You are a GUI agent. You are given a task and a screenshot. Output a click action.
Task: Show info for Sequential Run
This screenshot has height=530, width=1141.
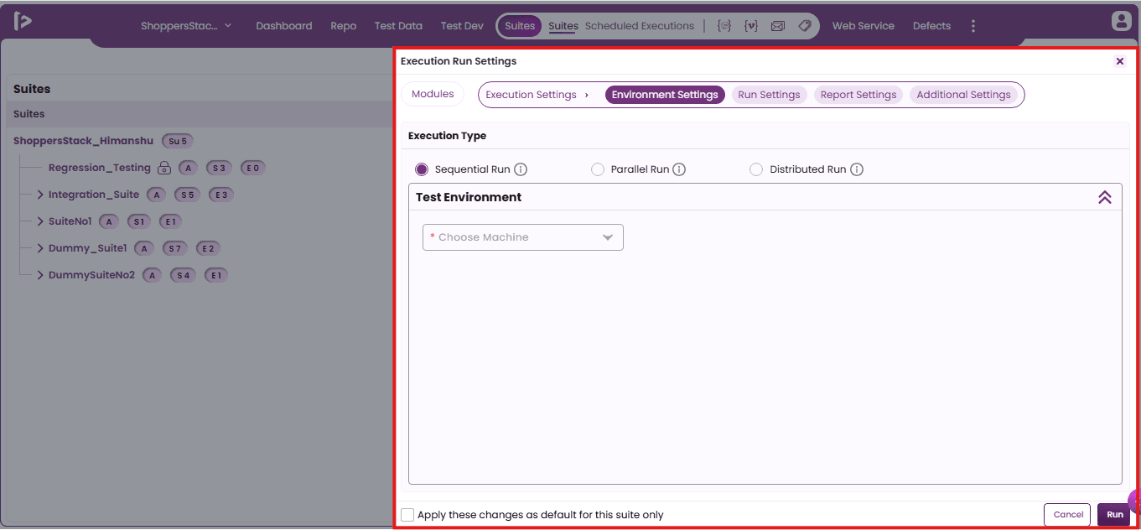coord(521,169)
